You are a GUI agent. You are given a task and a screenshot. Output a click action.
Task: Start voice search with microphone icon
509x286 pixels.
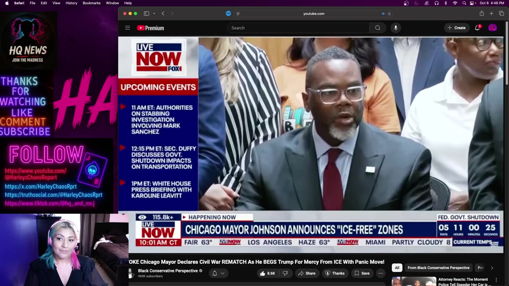pos(395,28)
